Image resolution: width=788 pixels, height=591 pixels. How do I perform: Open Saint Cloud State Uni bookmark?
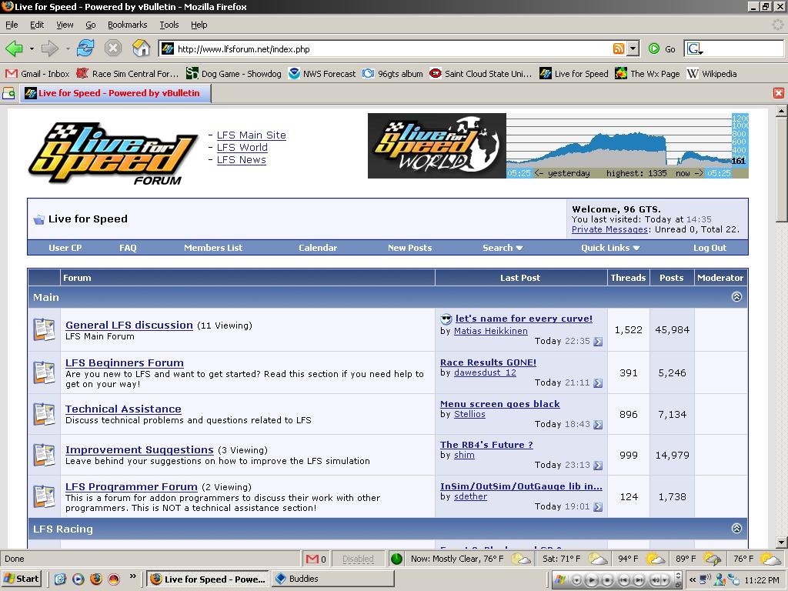(x=481, y=74)
